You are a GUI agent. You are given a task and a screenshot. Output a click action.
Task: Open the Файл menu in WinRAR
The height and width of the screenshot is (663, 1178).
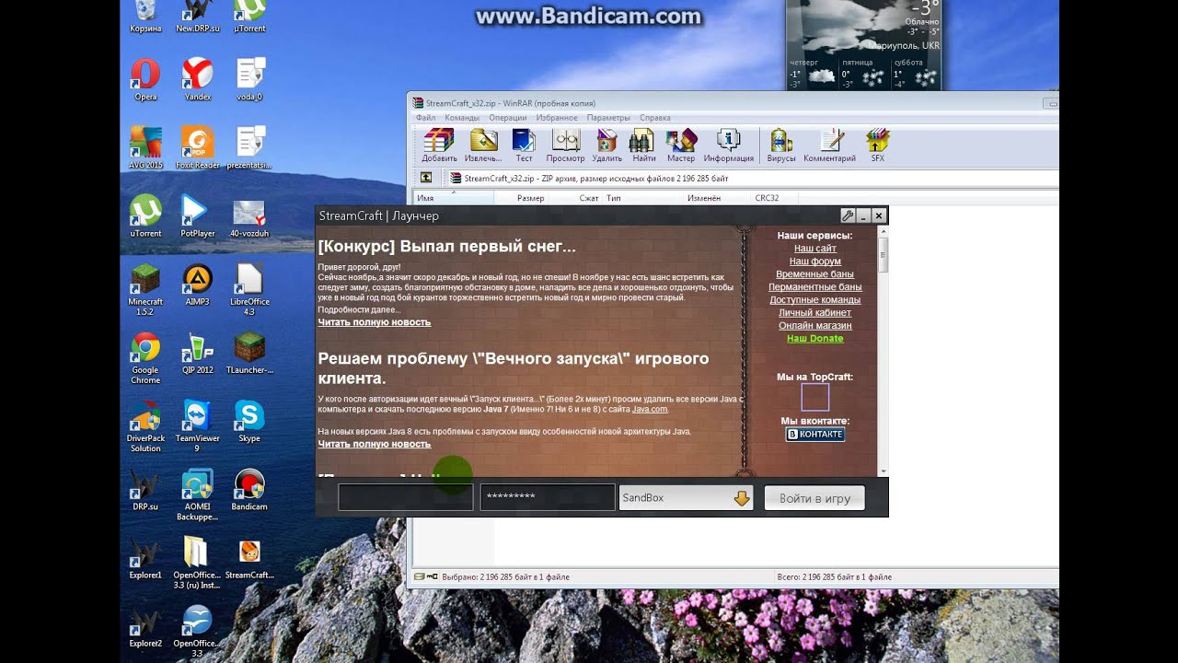(x=425, y=118)
